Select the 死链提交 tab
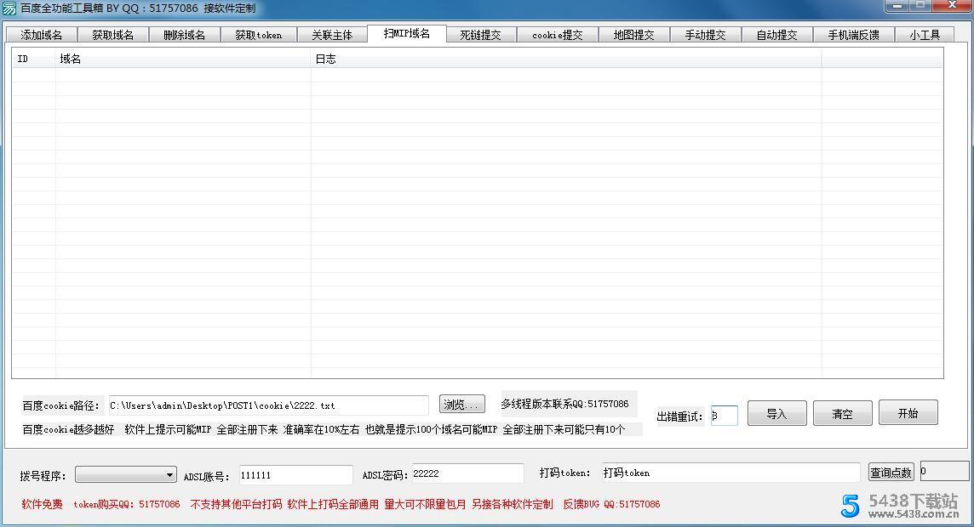The height and width of the screenshot is (527, 974). click(x=481, y=34)
